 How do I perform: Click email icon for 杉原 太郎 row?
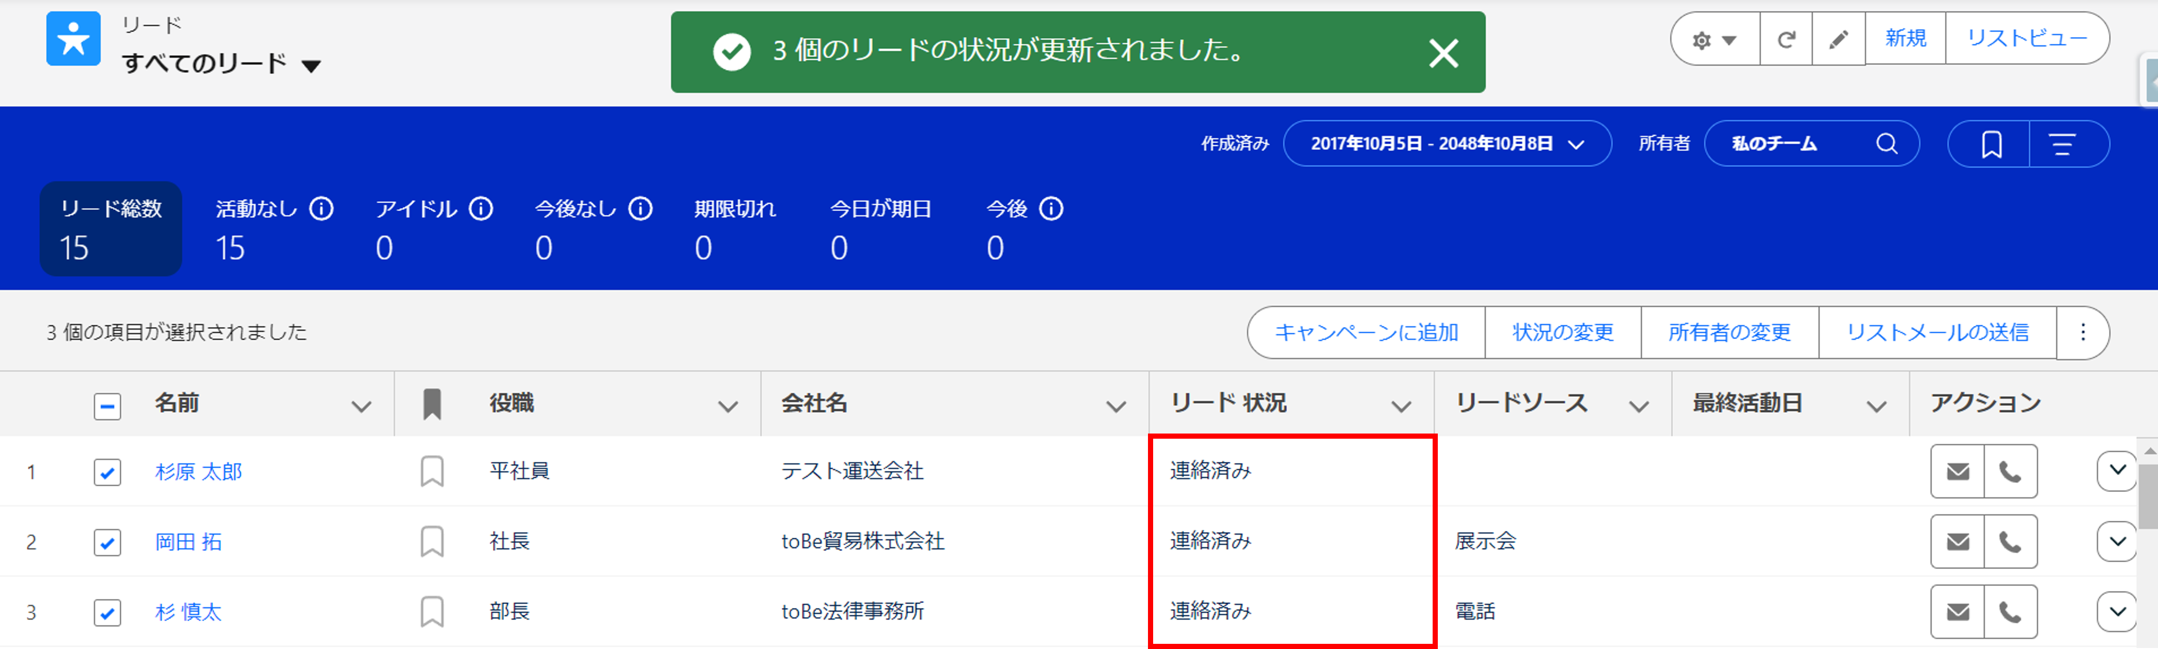1957,471
